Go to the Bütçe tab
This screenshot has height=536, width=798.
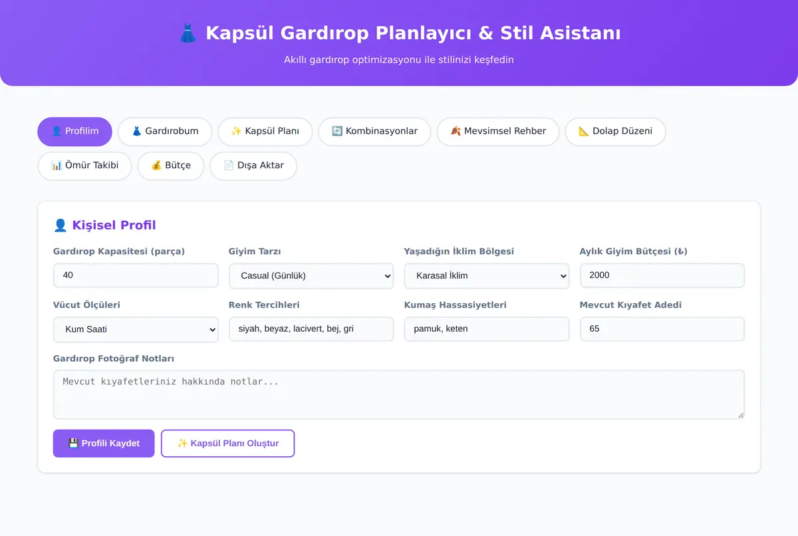tap(170, 166)
